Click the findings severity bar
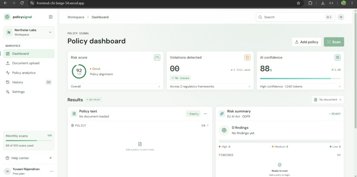The width and height of the screenshot is (357, 177). coord(279,142)
